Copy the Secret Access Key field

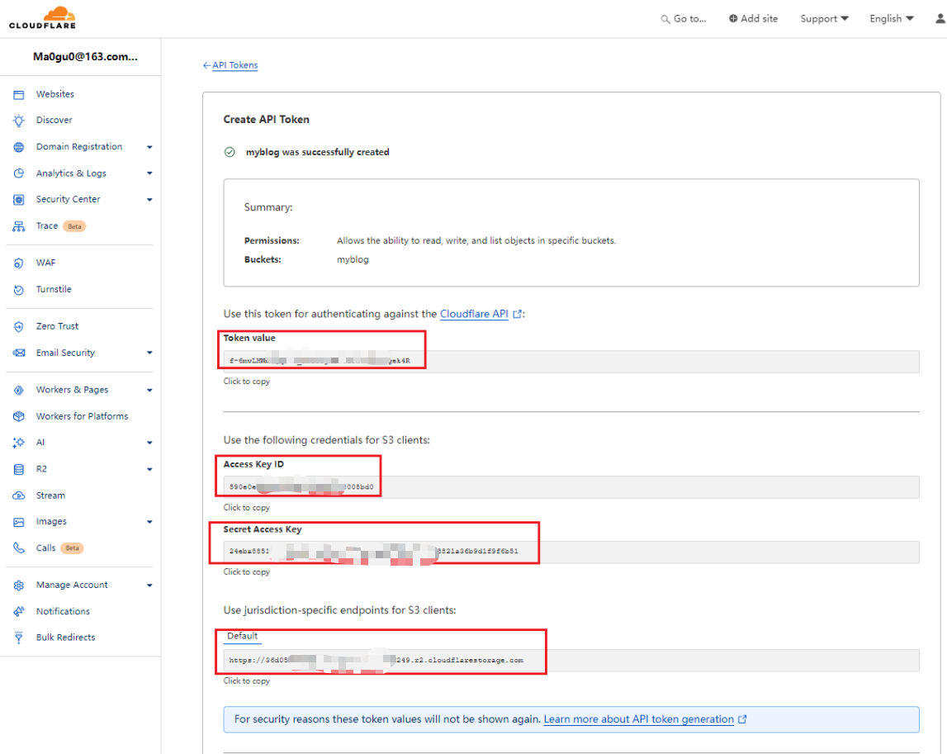coord(571,552)
